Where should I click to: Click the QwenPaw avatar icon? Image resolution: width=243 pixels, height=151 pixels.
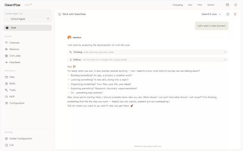(69, 37)
